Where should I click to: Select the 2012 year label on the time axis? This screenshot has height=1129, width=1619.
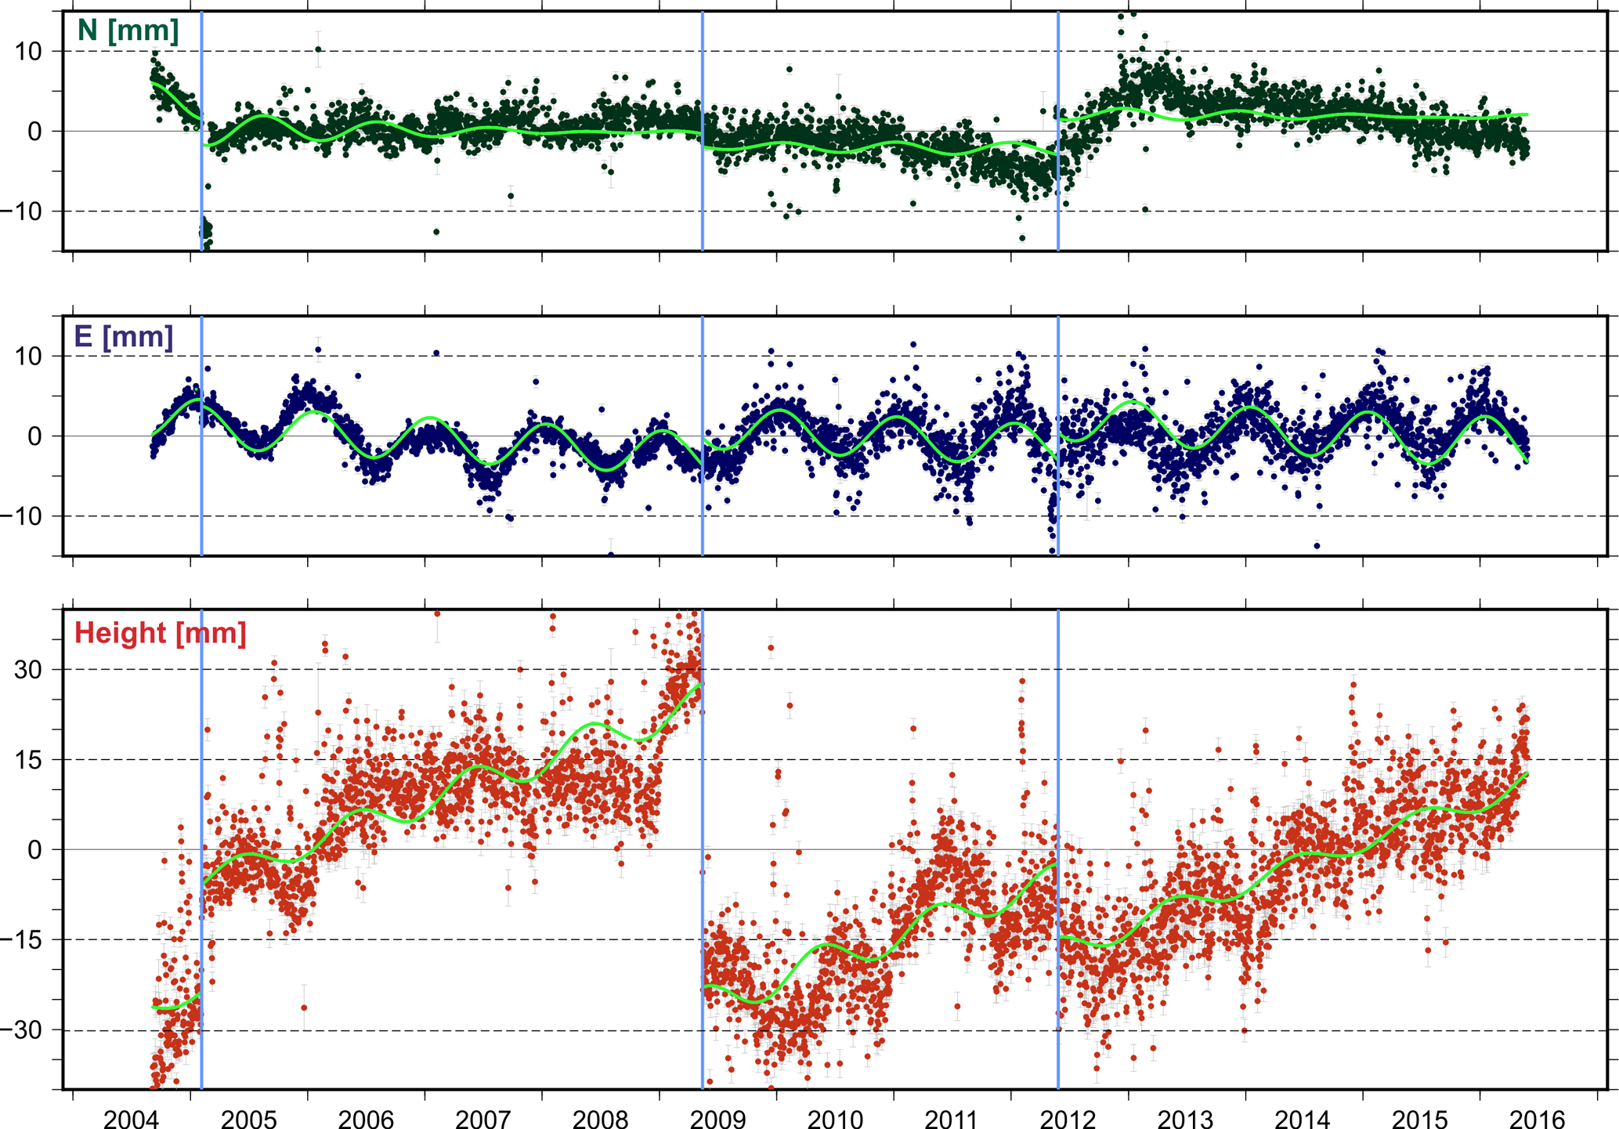click(1067, 1118)
